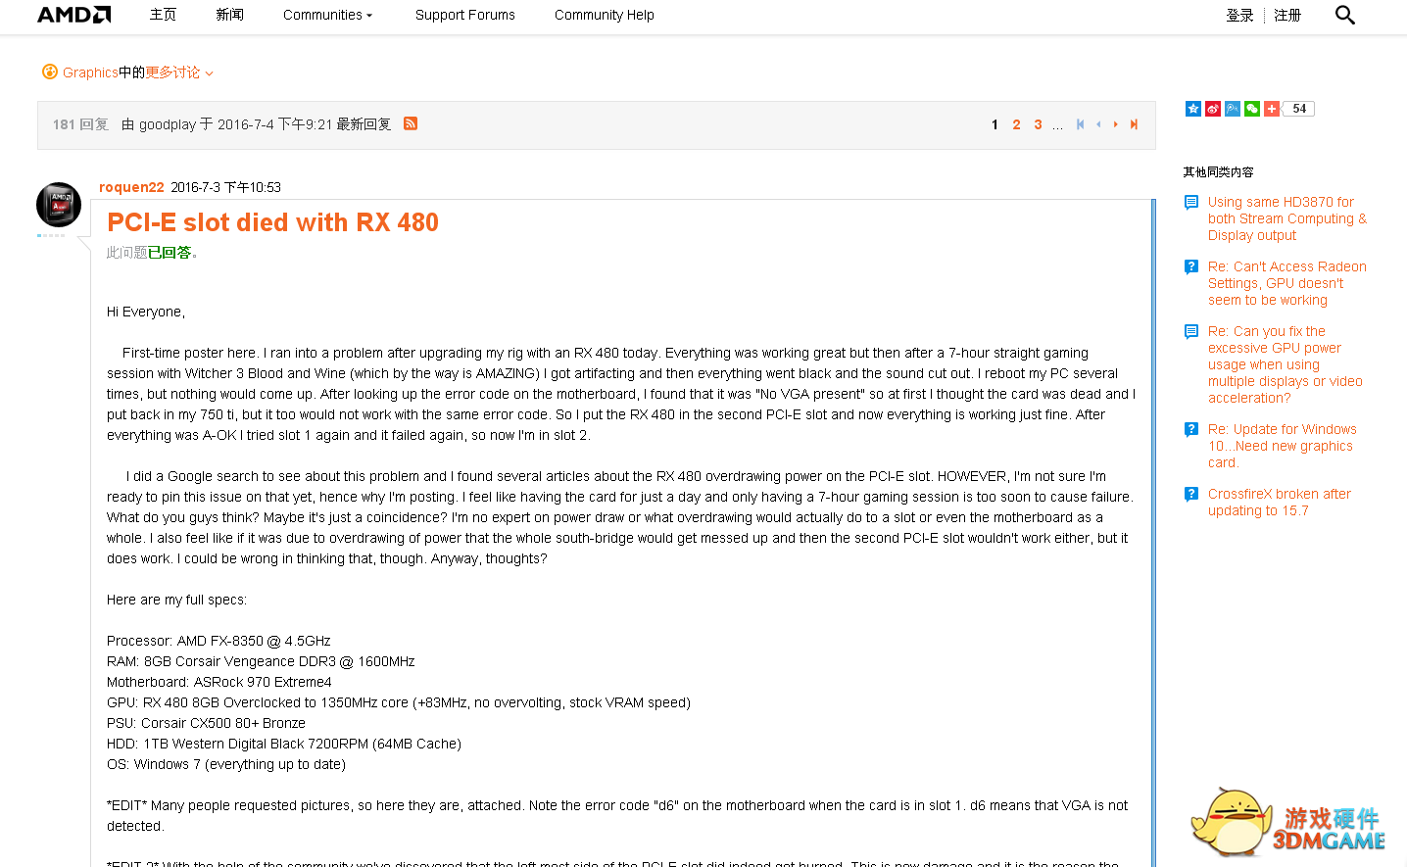The image size is (1407, 867).
Task: Click the blue QZone star share icon
Action: 1193,109
